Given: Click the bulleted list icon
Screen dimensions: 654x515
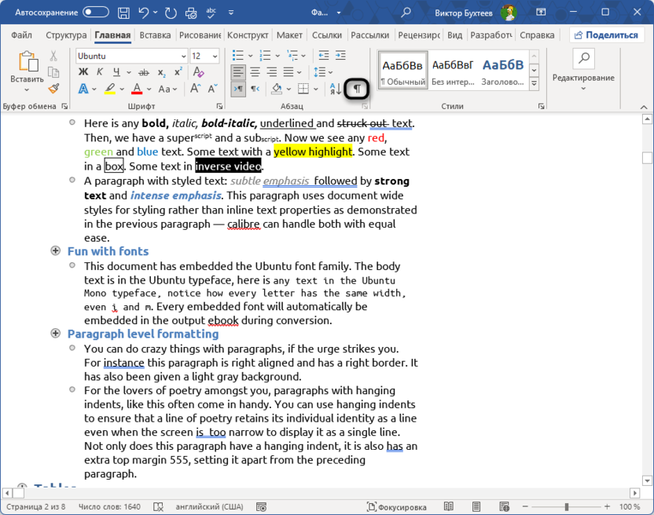Looking at the screenshot, I should 238,56.
